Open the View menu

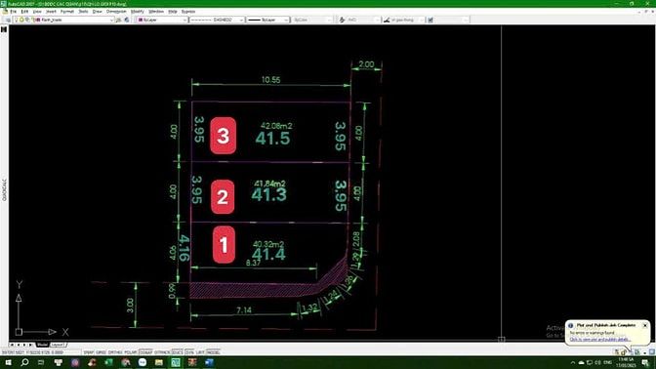(37, 12)
